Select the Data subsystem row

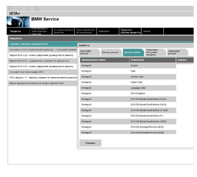tap(128, 71)
